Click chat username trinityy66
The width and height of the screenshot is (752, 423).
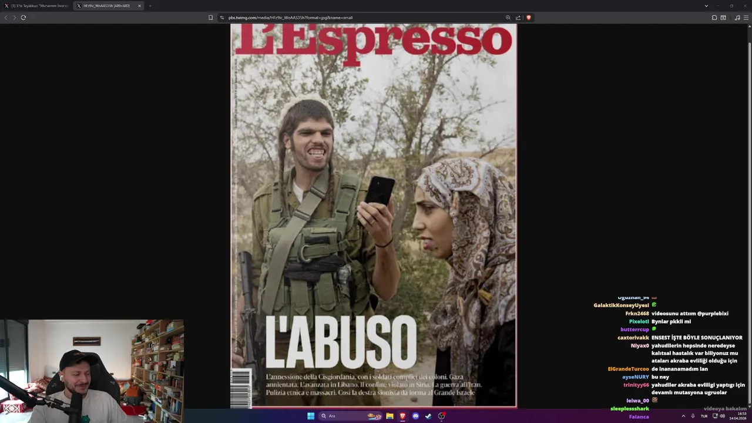[x=636, y=385]
